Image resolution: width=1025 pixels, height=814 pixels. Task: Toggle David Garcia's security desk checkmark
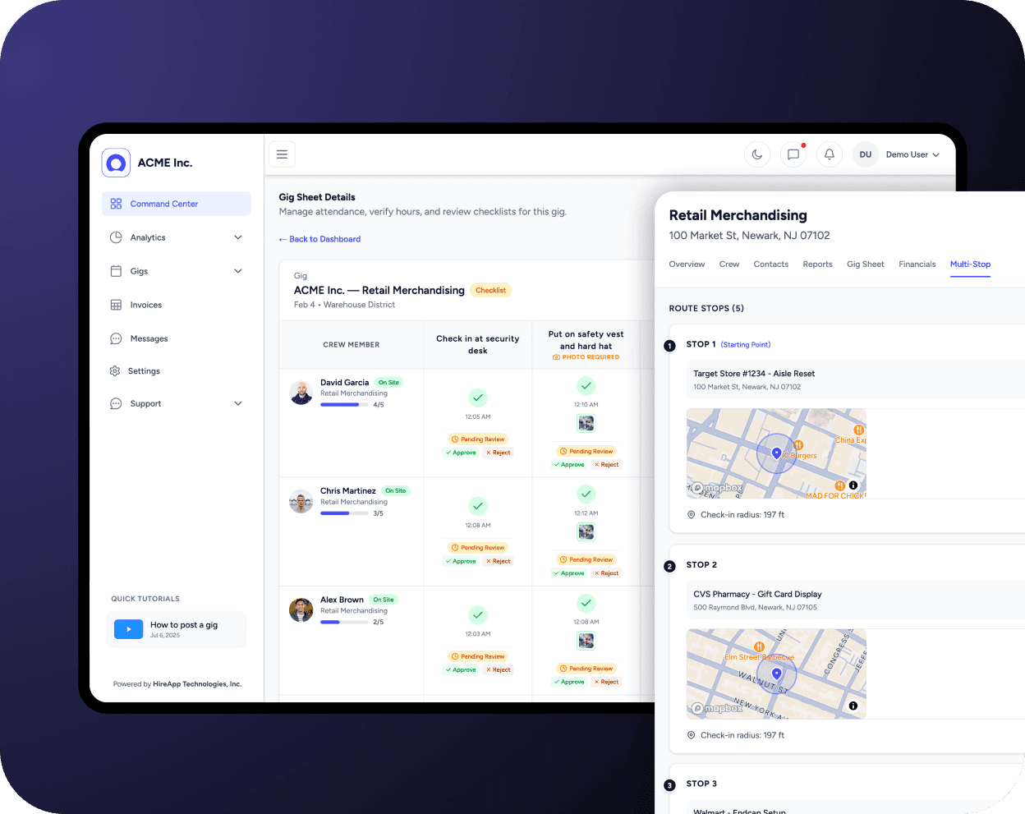pyautogui.click(x=478, y=398)
